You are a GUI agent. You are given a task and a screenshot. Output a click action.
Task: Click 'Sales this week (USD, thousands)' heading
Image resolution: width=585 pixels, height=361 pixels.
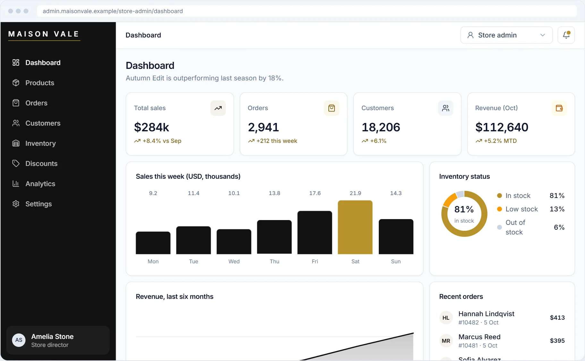pos(188,176)
